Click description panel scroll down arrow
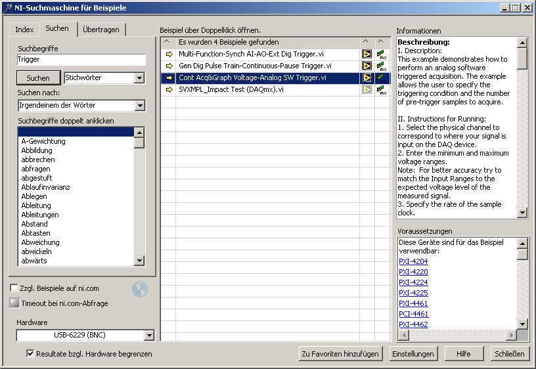Image resolution: width=536 pixels, height=369 pixels. coord(522,213)
